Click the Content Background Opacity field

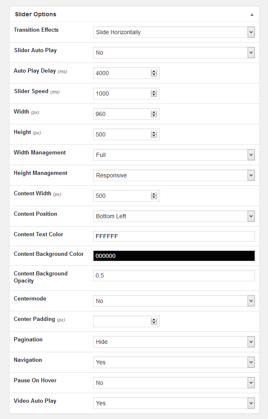[x=174, y=275]
